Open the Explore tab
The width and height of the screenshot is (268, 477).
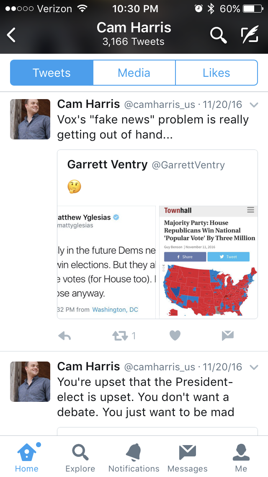[80, 458]
